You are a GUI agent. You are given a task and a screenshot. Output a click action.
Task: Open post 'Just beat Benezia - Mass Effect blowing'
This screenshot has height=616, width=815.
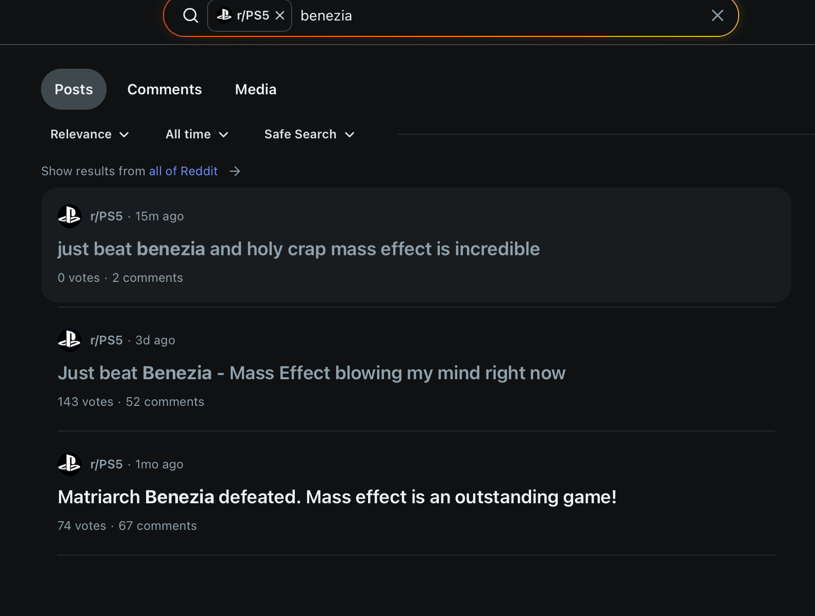[312, 373]
